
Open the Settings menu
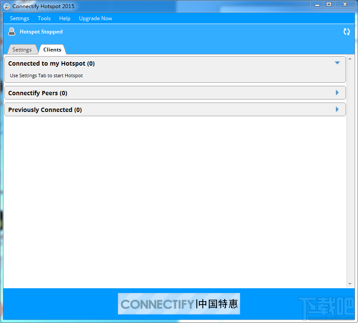(20, 18)
